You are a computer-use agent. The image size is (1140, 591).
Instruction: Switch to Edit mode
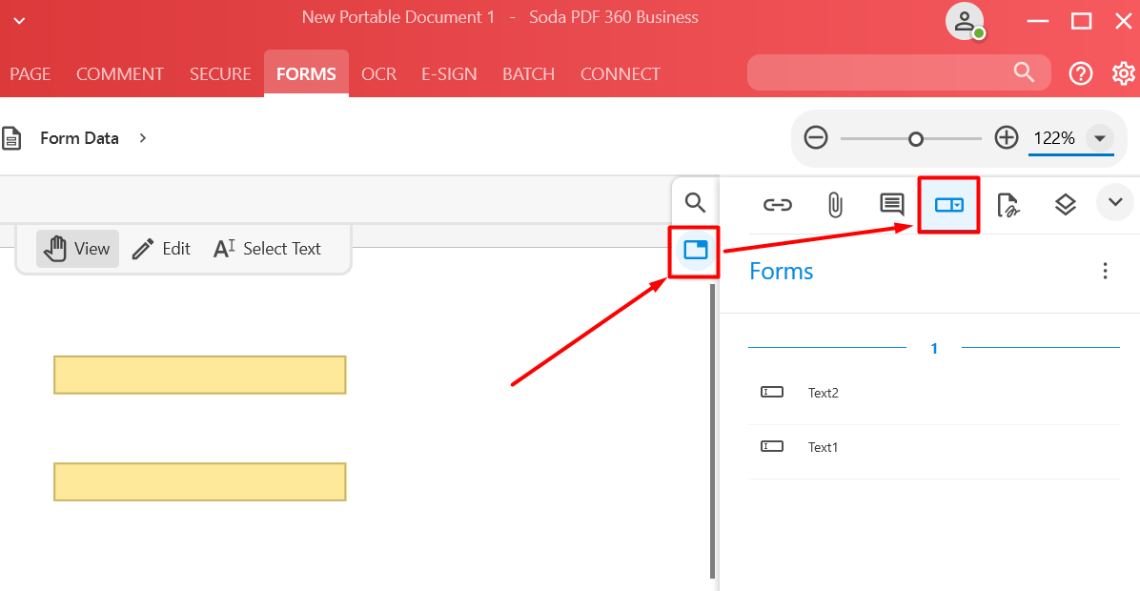pos(161,248)
